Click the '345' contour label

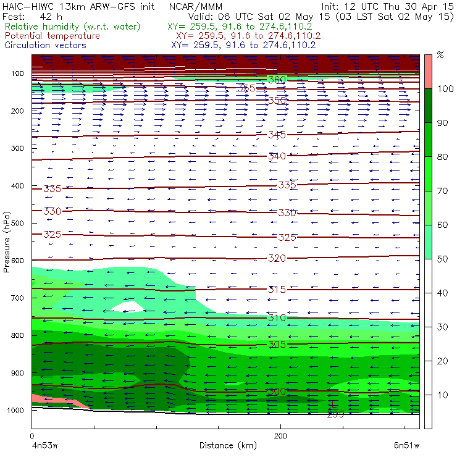tap(277, 135)
